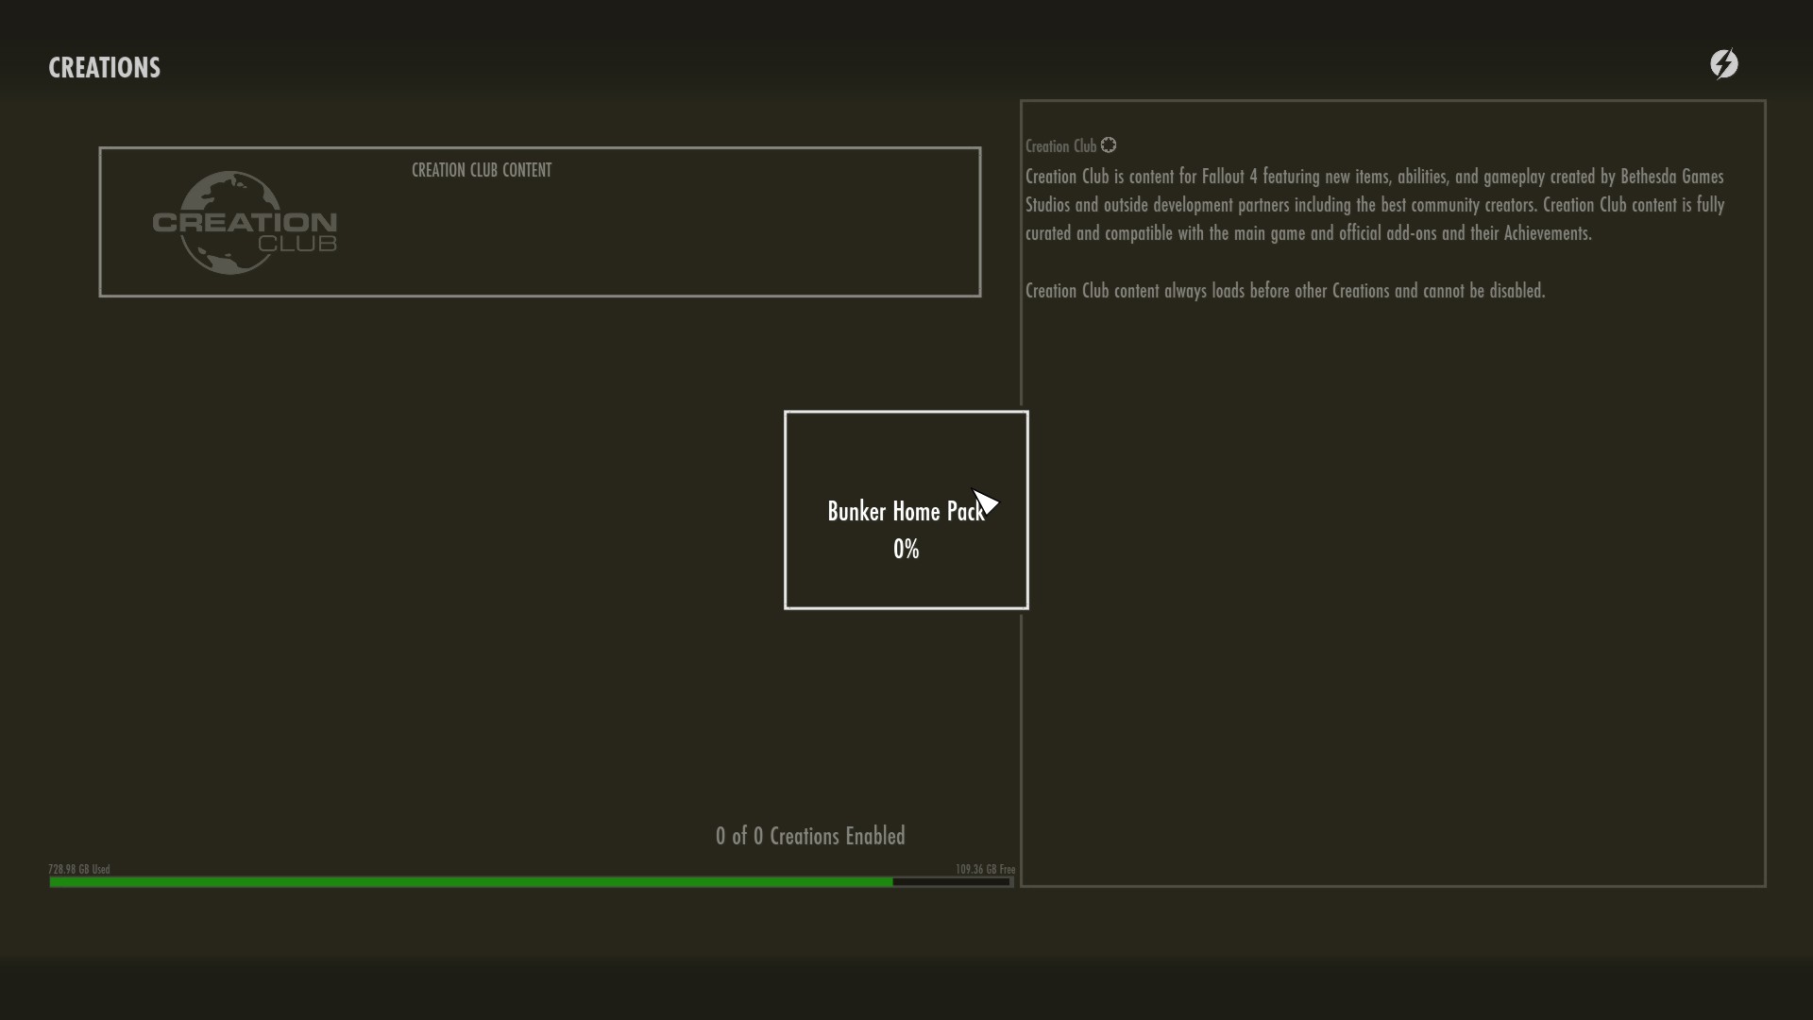Click the line starting 'Creation Club is content'
This screenshot has height=1020, width=1813.
click(1374, 177)
